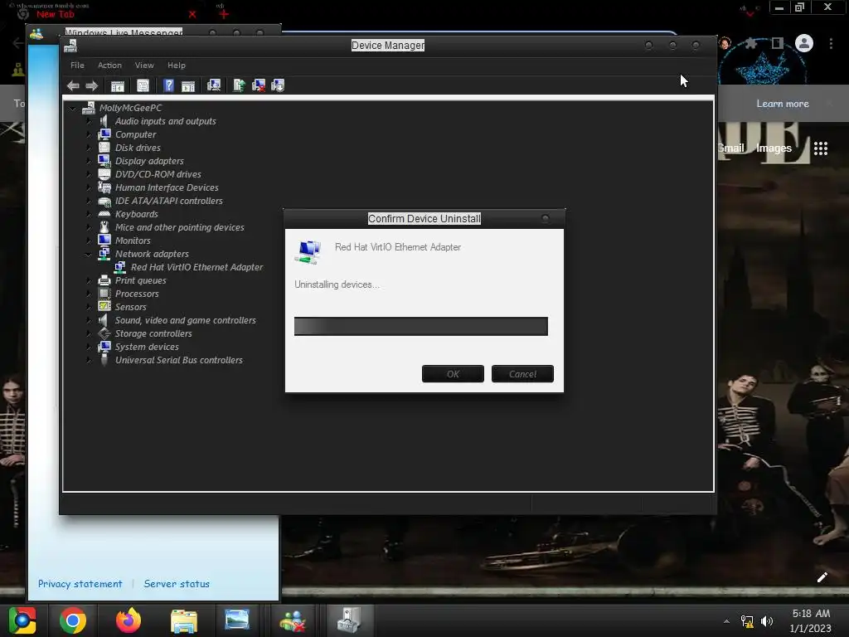Collapse the Network adapters category

(x=88, y=254)
